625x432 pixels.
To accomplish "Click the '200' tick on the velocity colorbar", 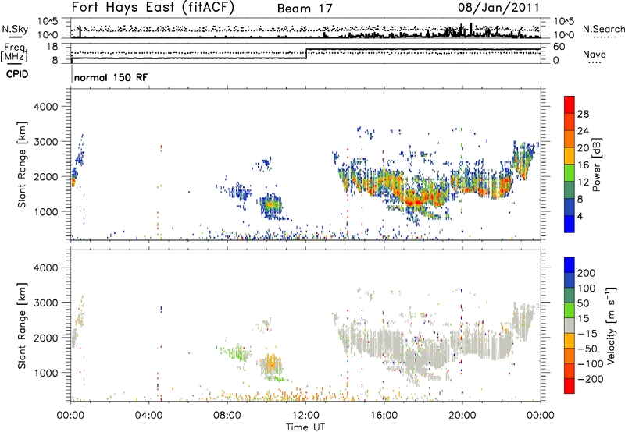I will (587, 273).
